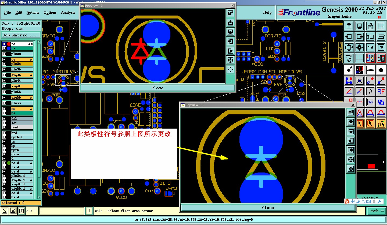Viewport: 387px width, 225px height.
Task: Toggle checkbox for layer ts
Action: [4, 48]
